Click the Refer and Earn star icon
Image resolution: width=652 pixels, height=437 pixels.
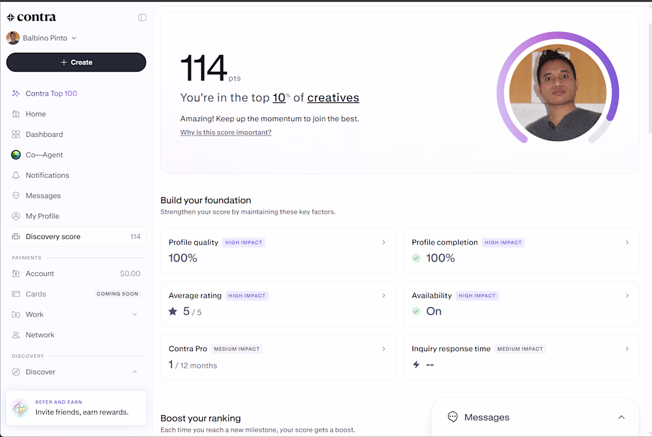20,408
